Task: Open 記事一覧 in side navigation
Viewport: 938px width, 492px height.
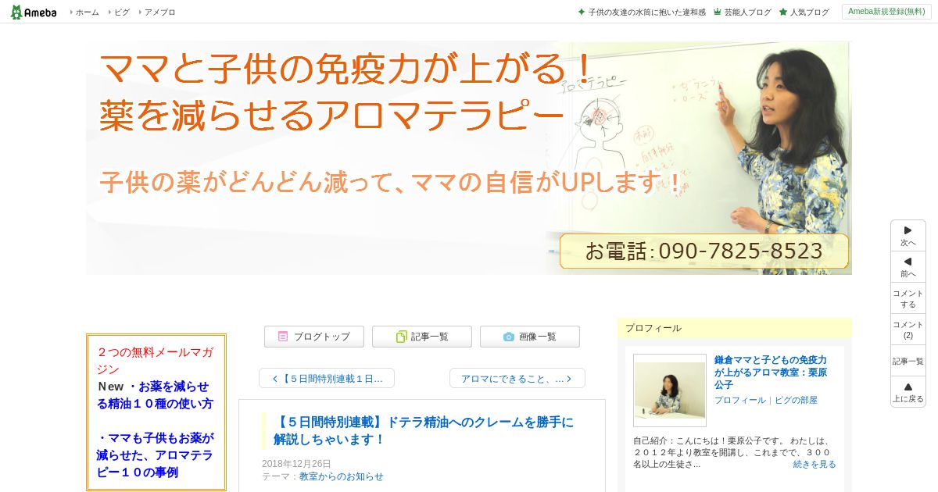Action: 908,361
